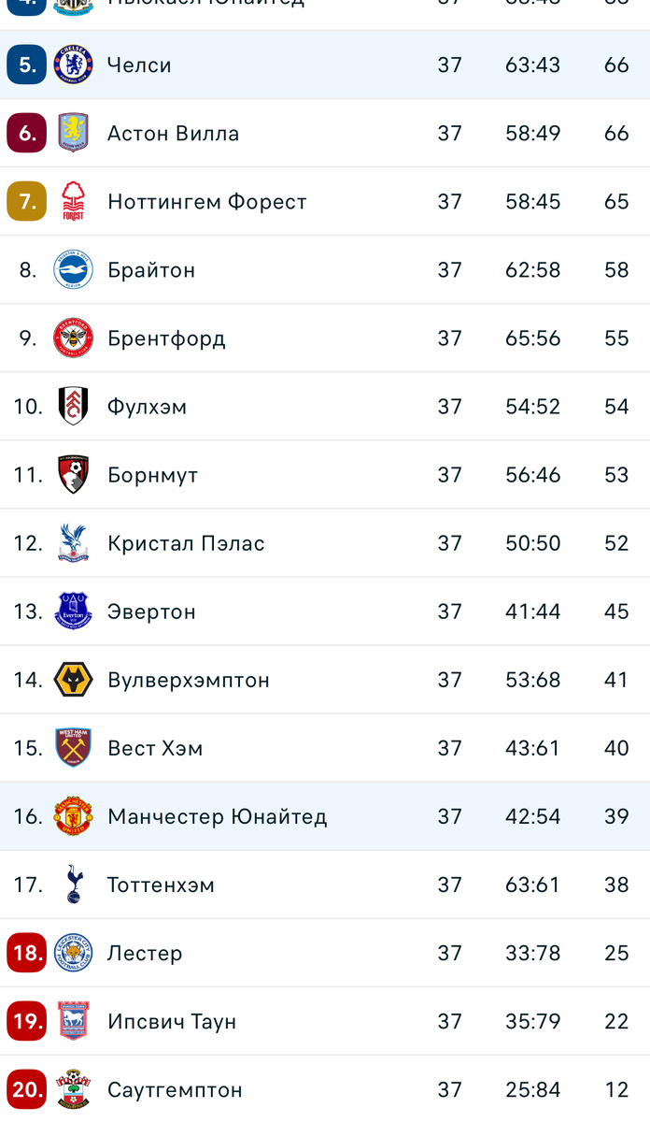Click the Tottenham club crest
The height and width of the screenshot is (1122, 650).
coord(71,884)
